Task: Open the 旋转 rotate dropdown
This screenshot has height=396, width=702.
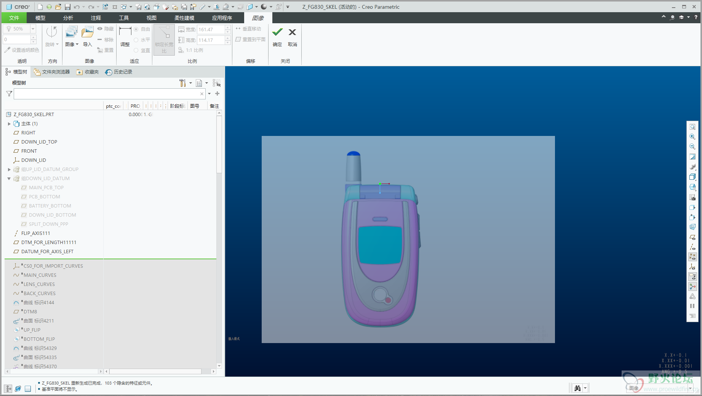Action: [x=52, y=45]
